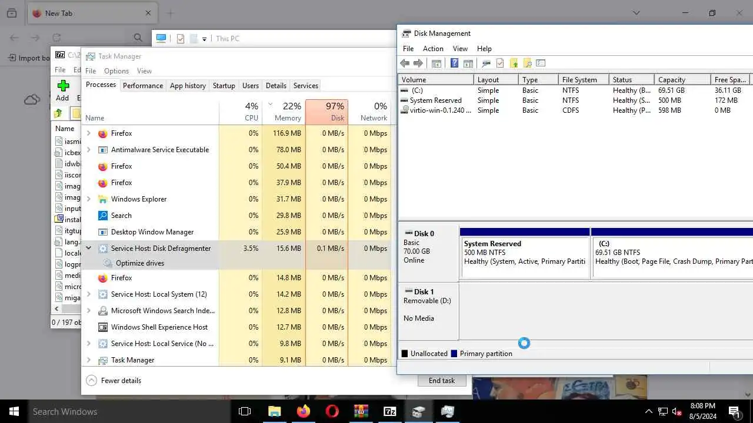Click Forward arrow in Disk Management toolbar
Screen dimensions: 753x423
click(x=418, y=63)
